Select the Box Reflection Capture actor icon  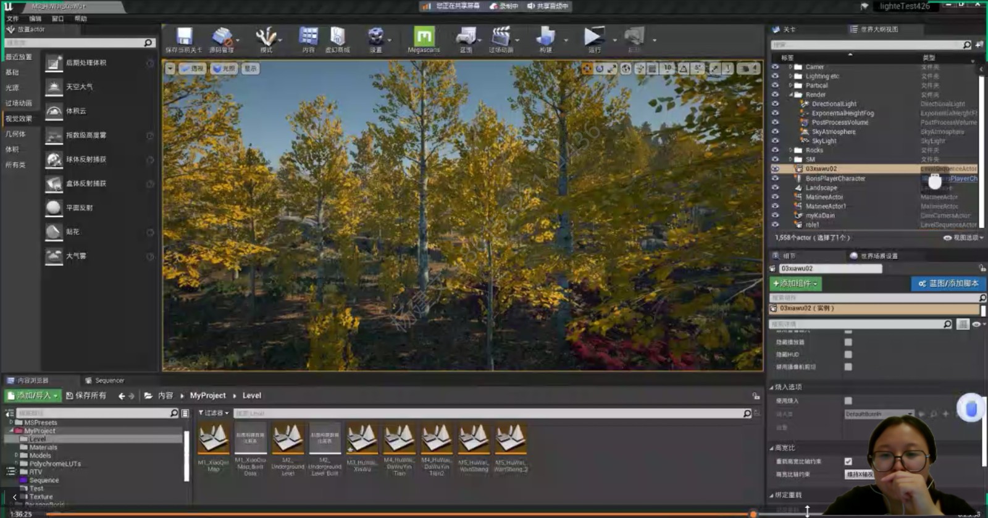point(54,183)
